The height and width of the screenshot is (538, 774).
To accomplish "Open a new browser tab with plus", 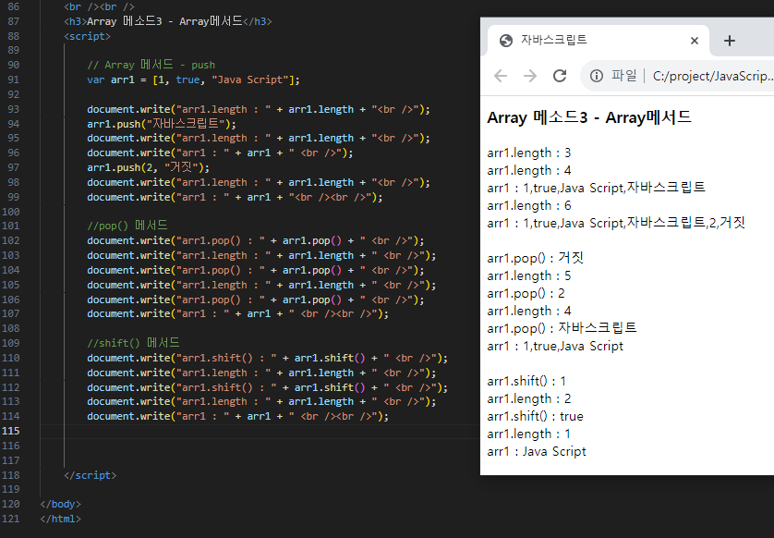I will 730,41.
